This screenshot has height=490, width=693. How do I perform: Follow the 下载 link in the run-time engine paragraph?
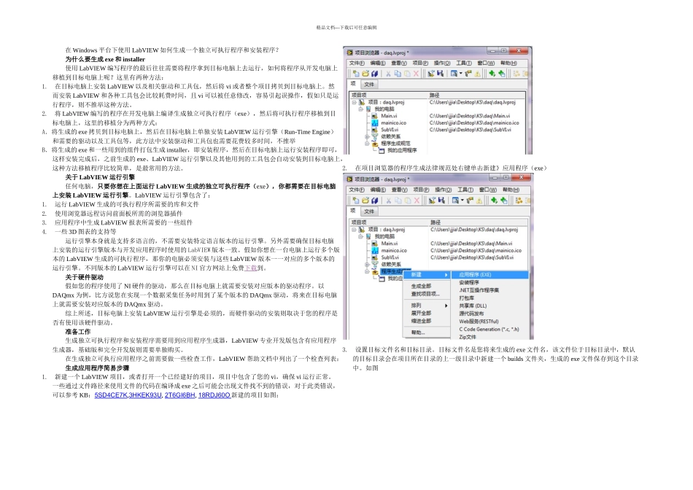(251, 268)
